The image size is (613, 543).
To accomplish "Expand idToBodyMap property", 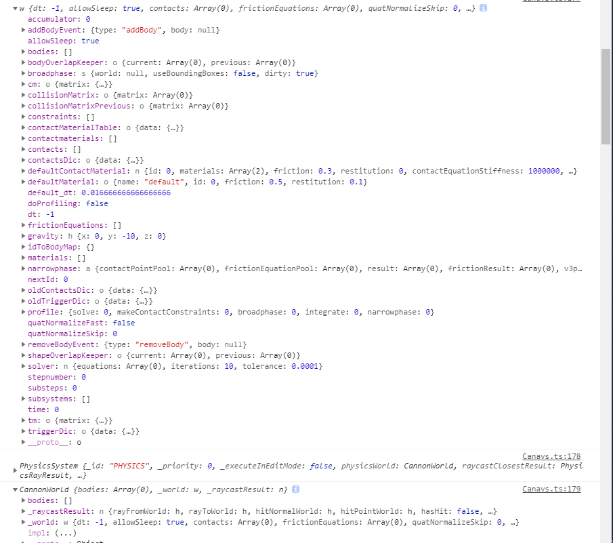I will coord(23,247).
